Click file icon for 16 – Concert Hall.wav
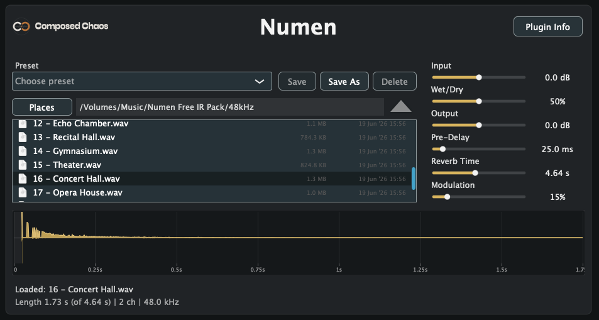This screenshot has height=320, width=599. [23, 179]
